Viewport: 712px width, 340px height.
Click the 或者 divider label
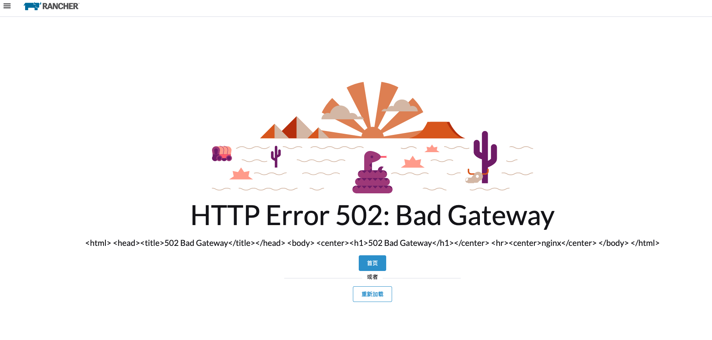(372, 277)
